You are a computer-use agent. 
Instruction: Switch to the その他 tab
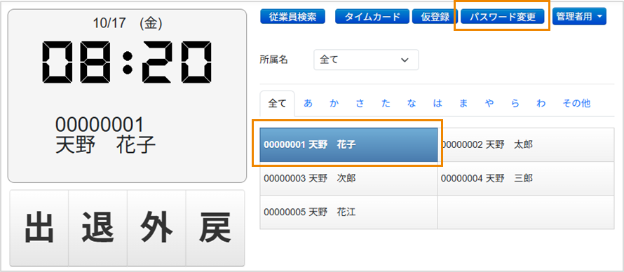576,103
